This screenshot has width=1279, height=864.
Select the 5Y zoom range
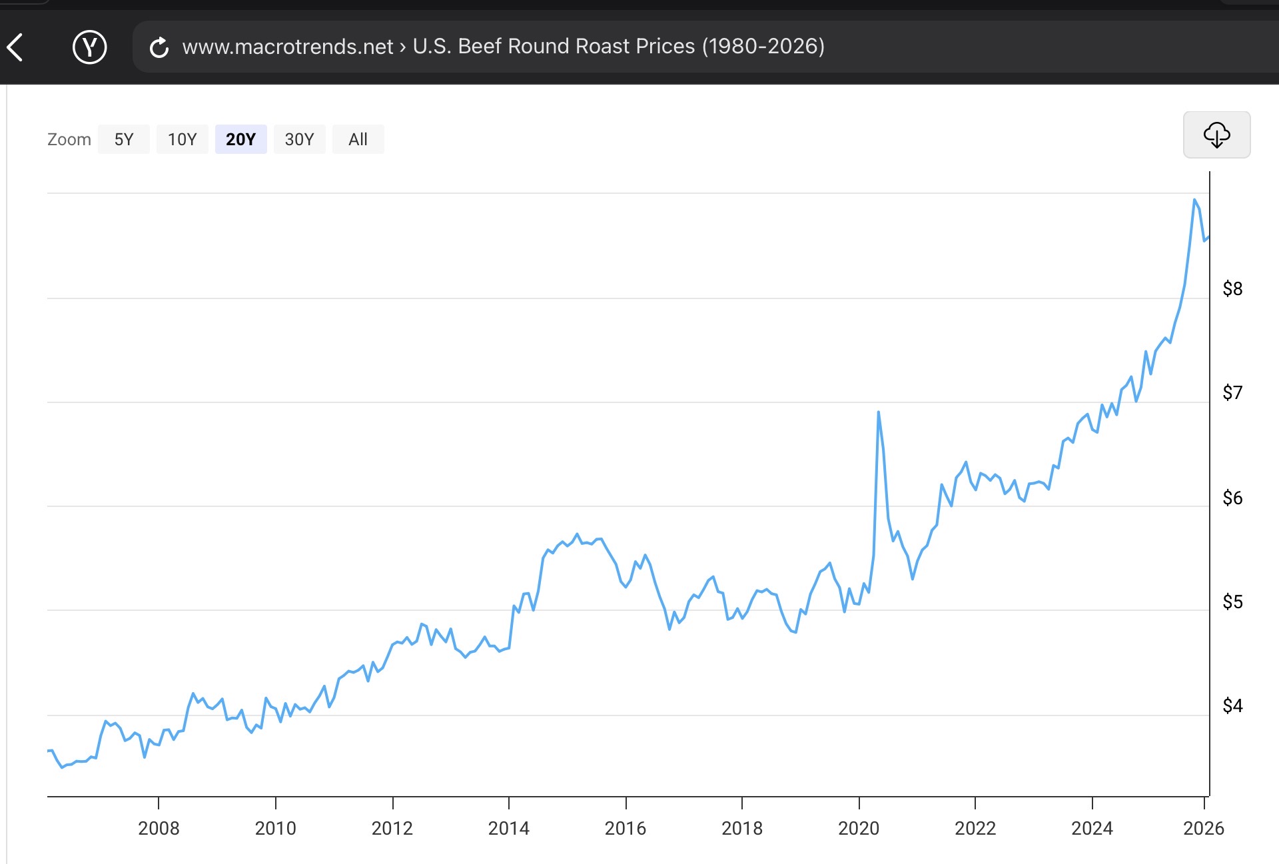124,139
